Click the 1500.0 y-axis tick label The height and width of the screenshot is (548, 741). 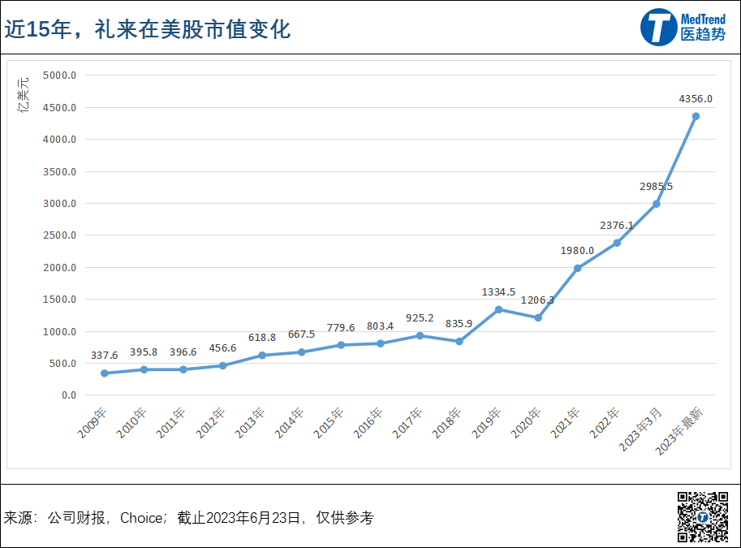59,300
